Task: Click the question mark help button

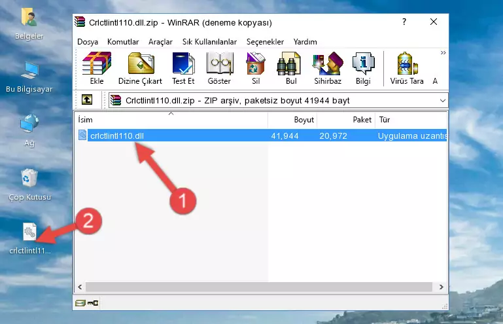Action: 404,22
